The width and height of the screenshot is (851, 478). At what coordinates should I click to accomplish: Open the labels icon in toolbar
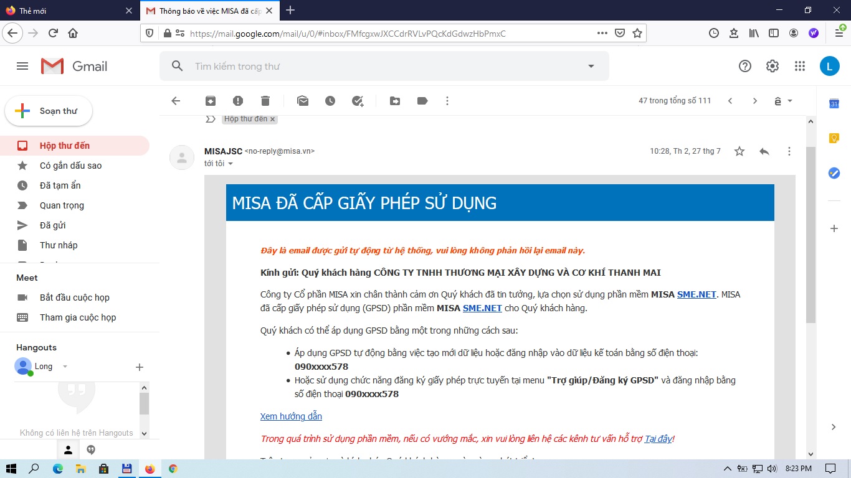[422, 101]
